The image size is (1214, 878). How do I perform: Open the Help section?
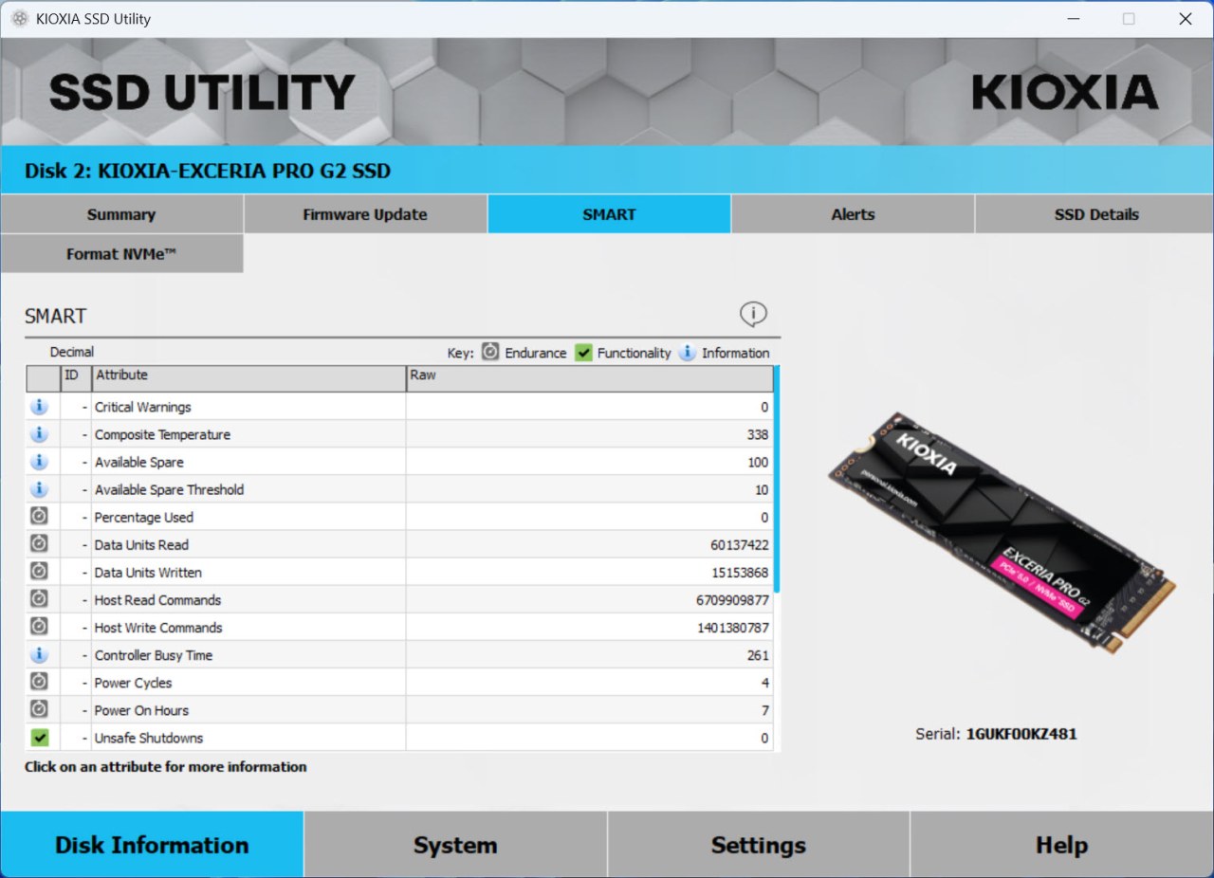(1062, 845)
